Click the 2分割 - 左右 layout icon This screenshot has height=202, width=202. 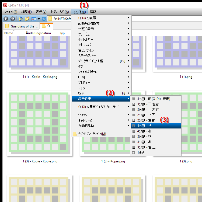click(x=134, y=120)
